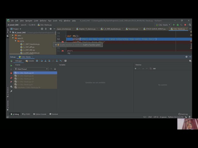
Task: Open debugger settings gear in sidebar
Action: tap(11, 87)
